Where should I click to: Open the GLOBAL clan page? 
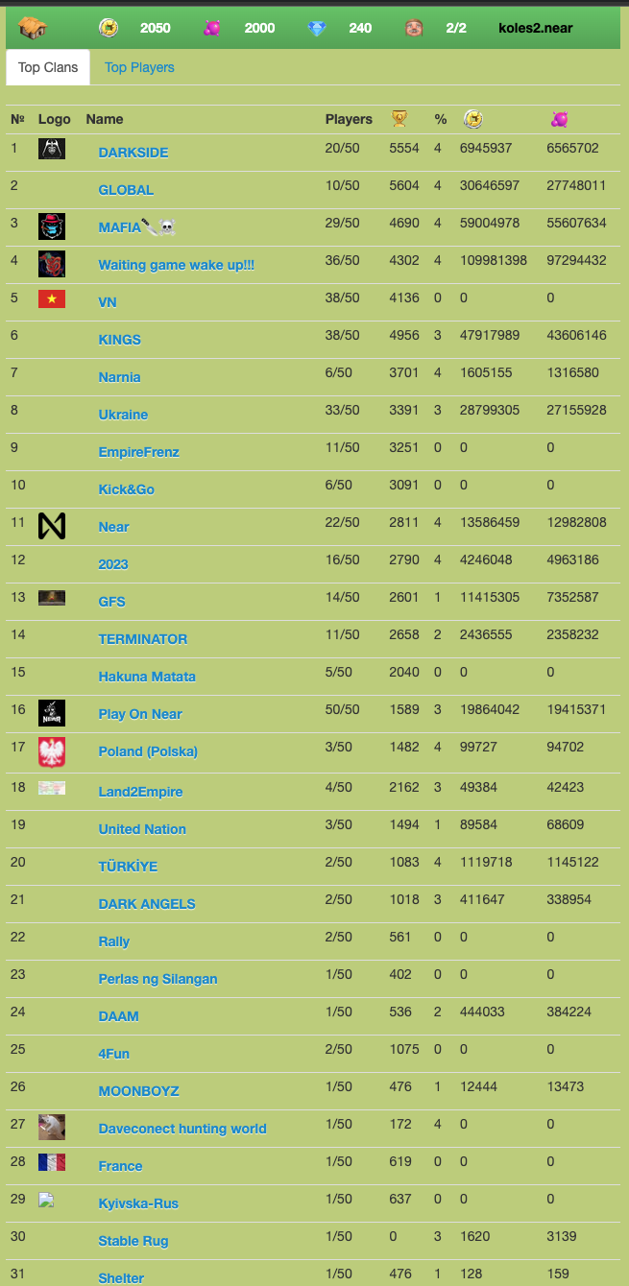tap(126, 190)
